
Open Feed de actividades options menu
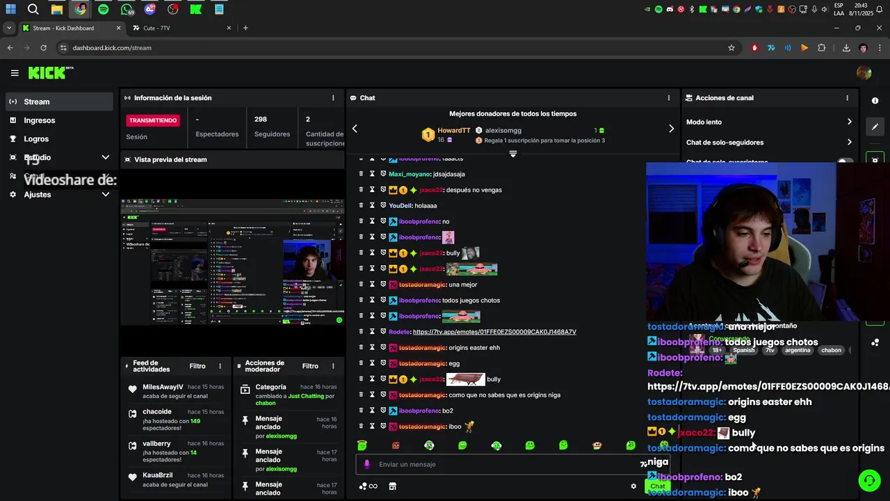point(220,366)
